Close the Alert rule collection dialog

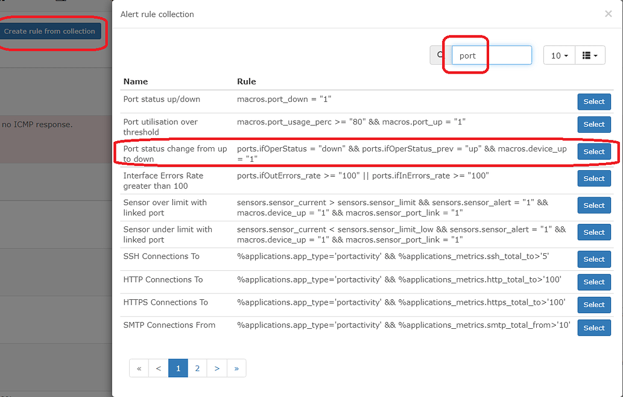coord(610,14)
